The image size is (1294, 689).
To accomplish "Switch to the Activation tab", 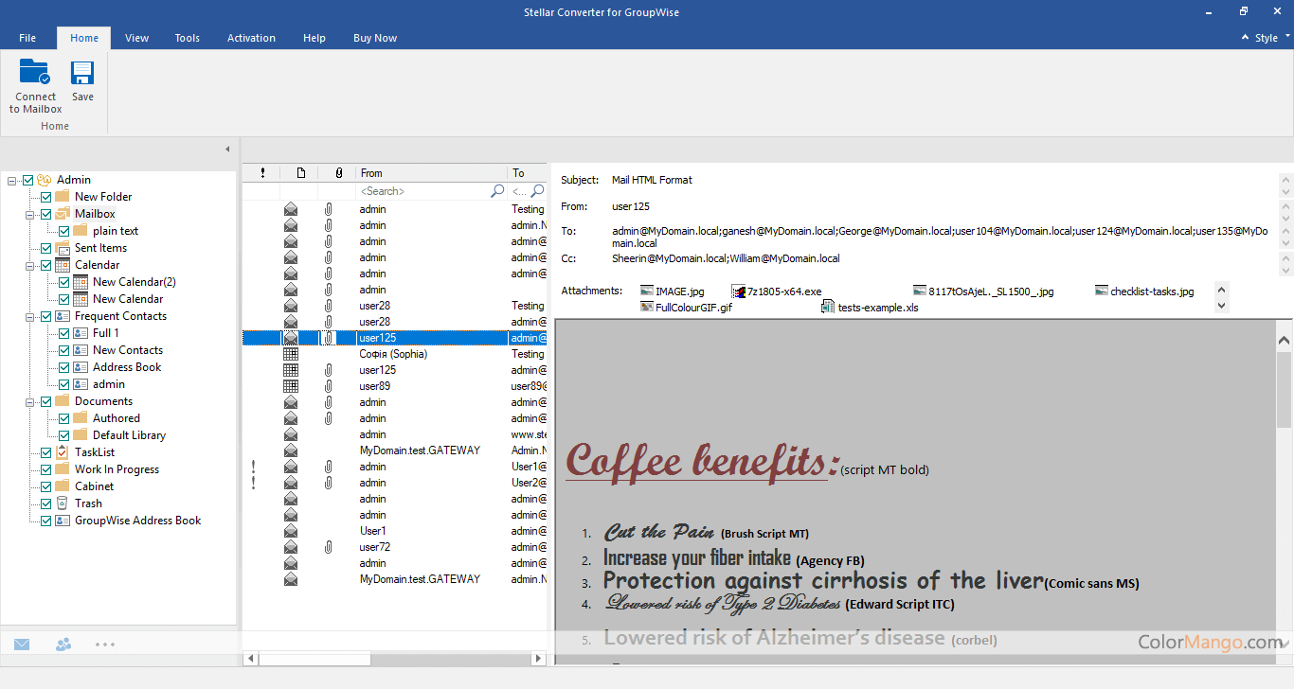I will (x=251, y=38).
